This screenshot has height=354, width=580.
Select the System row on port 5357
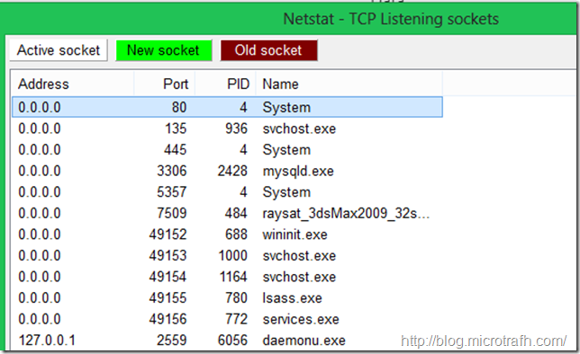(227, 192)
